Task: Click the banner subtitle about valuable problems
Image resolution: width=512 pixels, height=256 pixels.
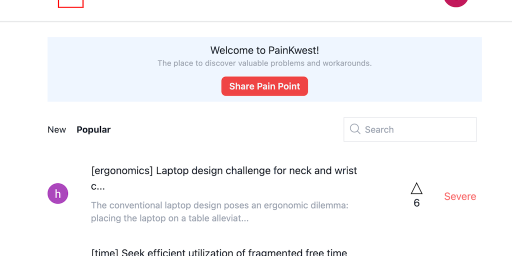Action: [x=264, y=63]
